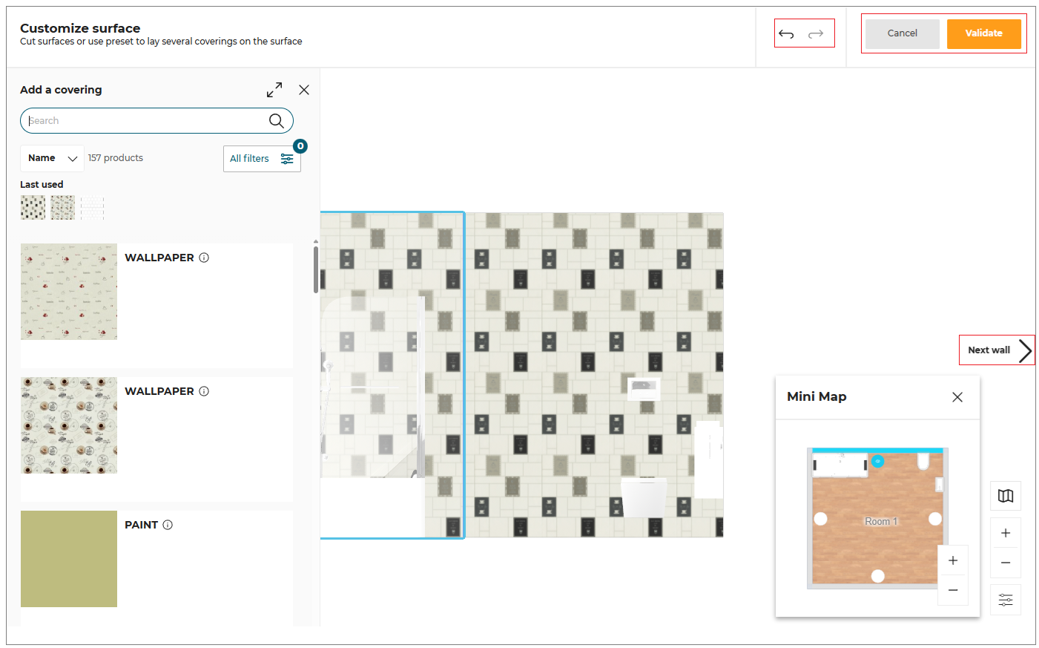Open the Name sort dropdown
This screenshot has height=648, width=1039.
click(52, 158)
